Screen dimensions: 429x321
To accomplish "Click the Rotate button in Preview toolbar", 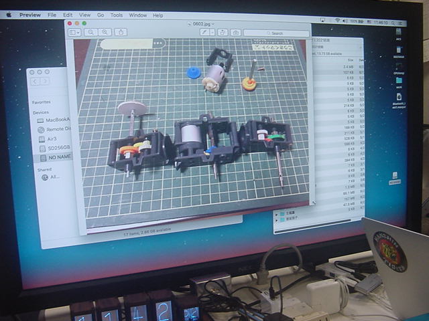I will (223, 33).
